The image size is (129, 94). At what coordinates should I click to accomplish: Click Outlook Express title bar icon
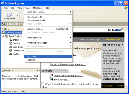3,3
